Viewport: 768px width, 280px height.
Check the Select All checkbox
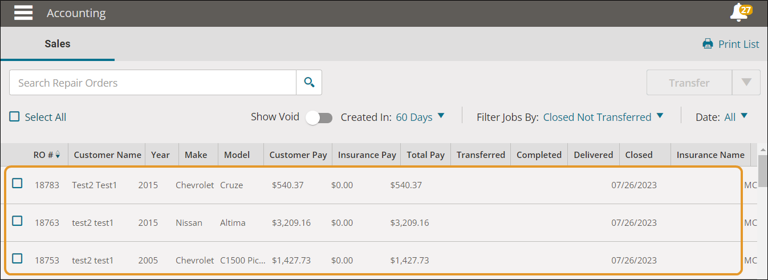(14, 117)
